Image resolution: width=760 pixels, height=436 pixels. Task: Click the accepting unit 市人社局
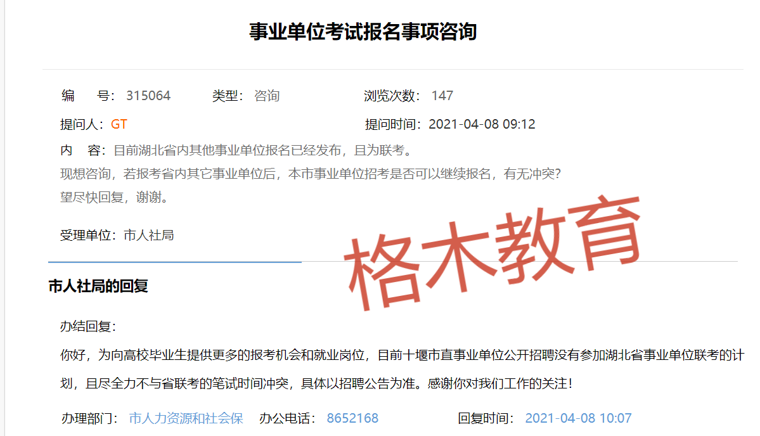coord(149,236)
